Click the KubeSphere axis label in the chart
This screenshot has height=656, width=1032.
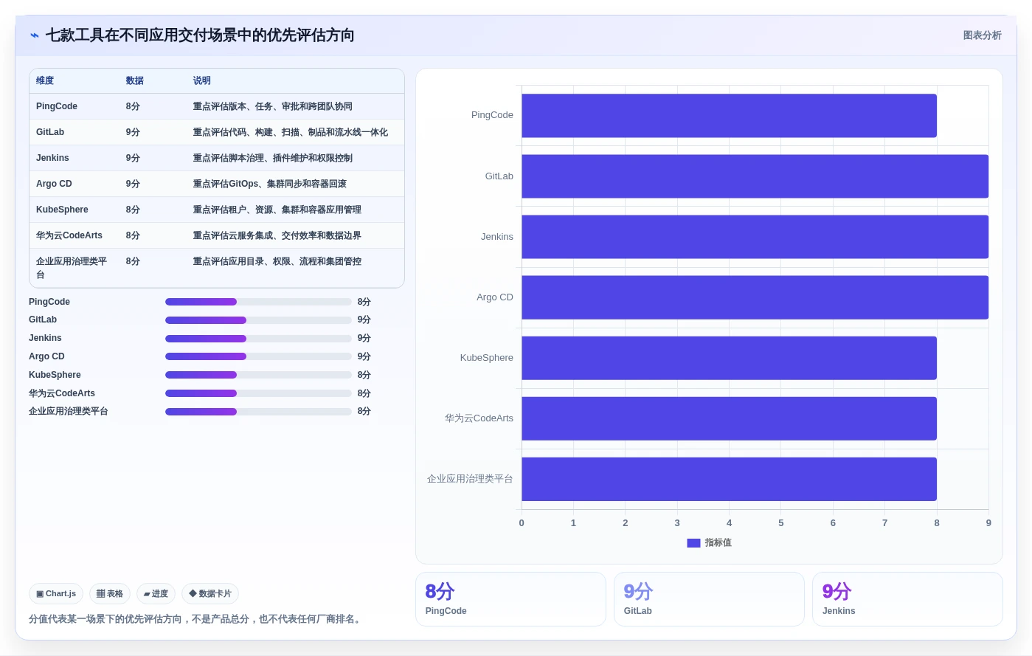pyautogui.click(x=487, y=358)
